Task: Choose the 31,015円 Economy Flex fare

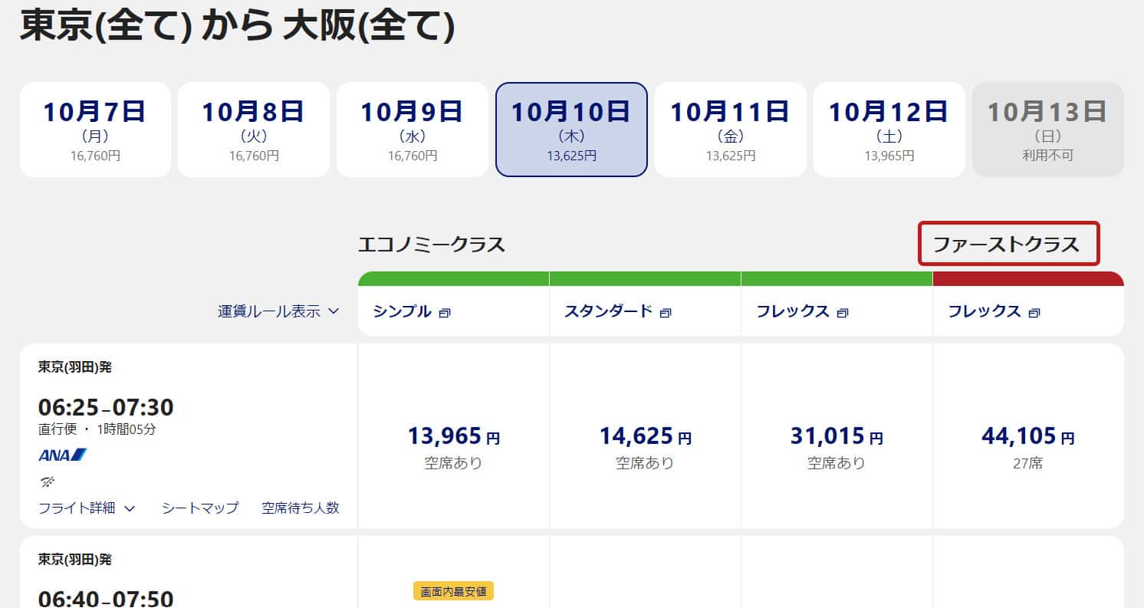Action: pos(837,437)
